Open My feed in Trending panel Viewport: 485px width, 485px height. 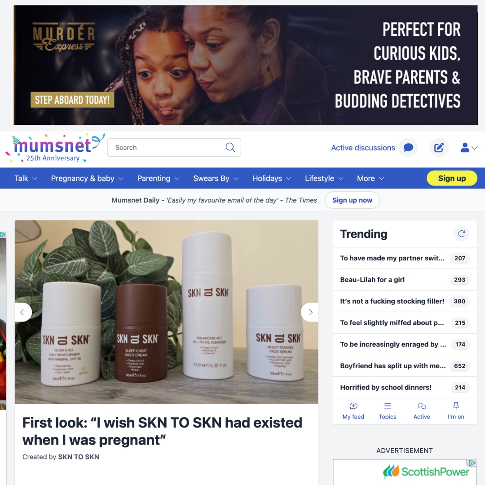[x=353, y=411]
